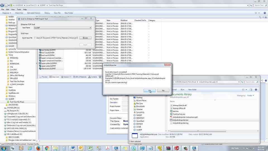268x151 pixels.
Task: Open Google Chrome from the taskbar
Action: (x=47, y=148)
